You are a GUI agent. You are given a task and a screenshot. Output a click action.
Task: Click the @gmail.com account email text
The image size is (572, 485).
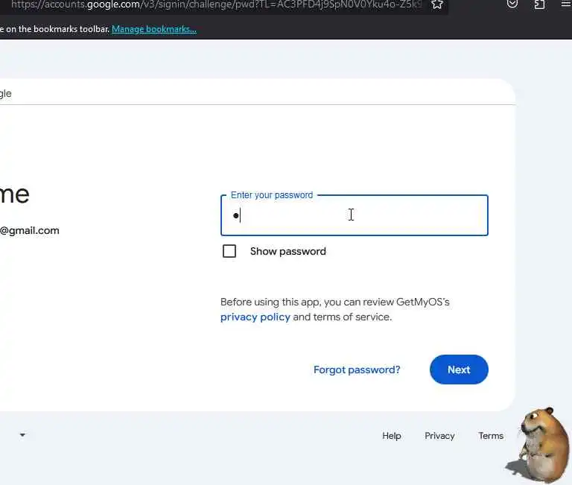coord(30,231)
